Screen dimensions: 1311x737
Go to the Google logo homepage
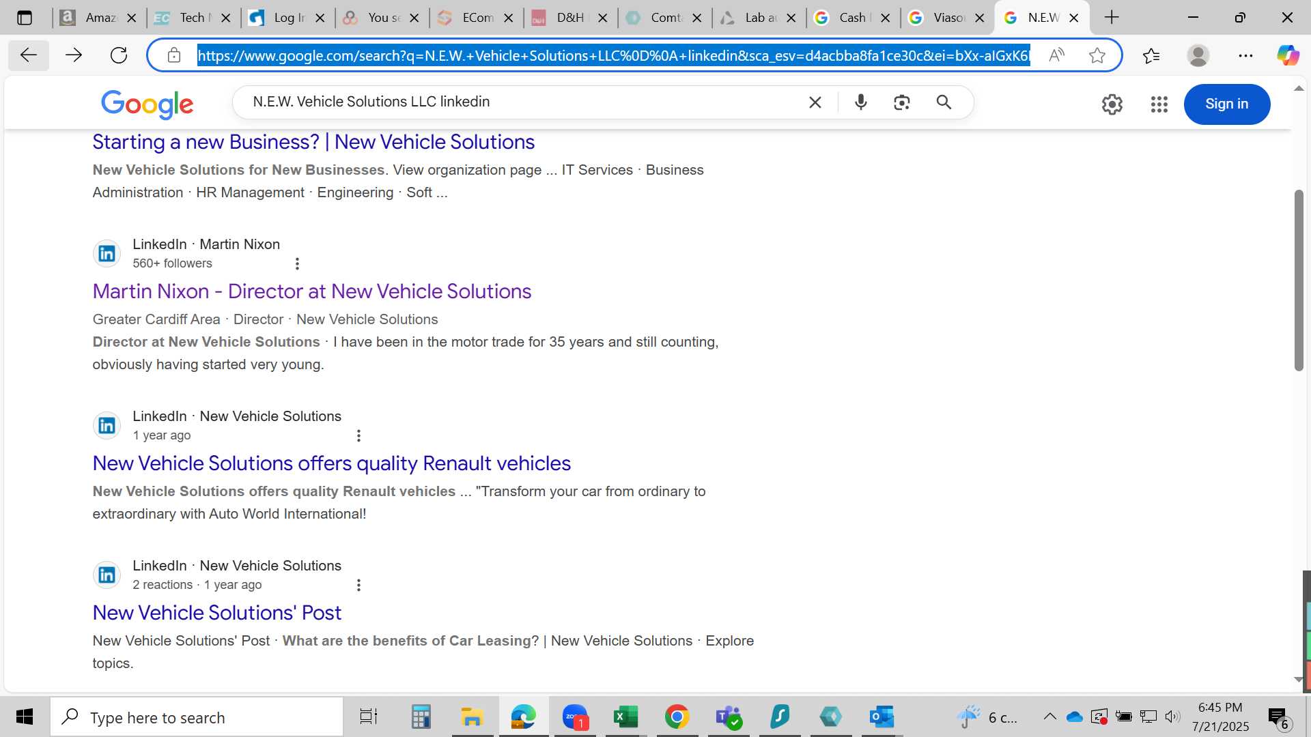[x=147, y=104]
